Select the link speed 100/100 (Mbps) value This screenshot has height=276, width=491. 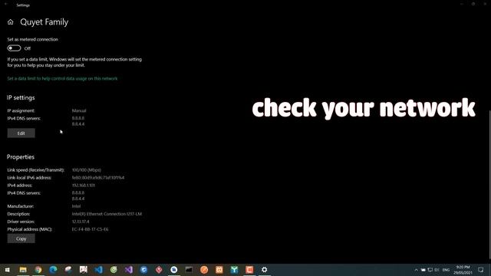tap(87, 170)
